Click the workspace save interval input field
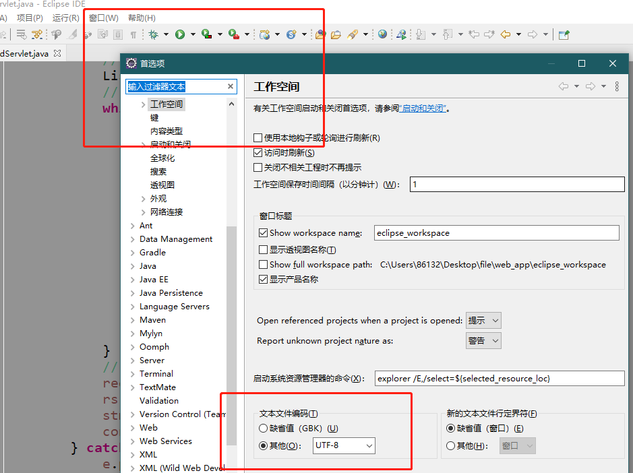Viewport: 633px width, 473px height. click(517, 185)
